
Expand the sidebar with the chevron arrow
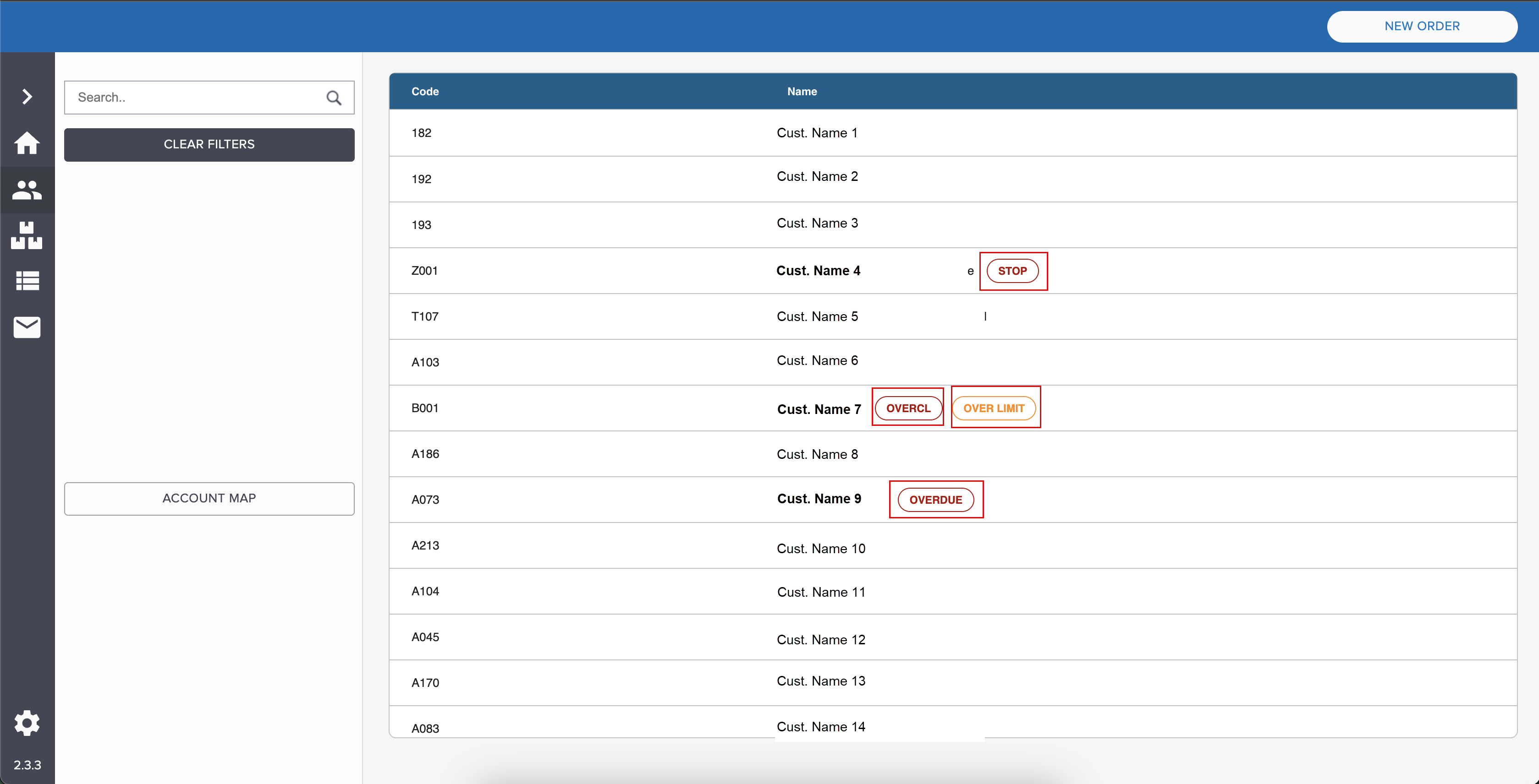27,97
